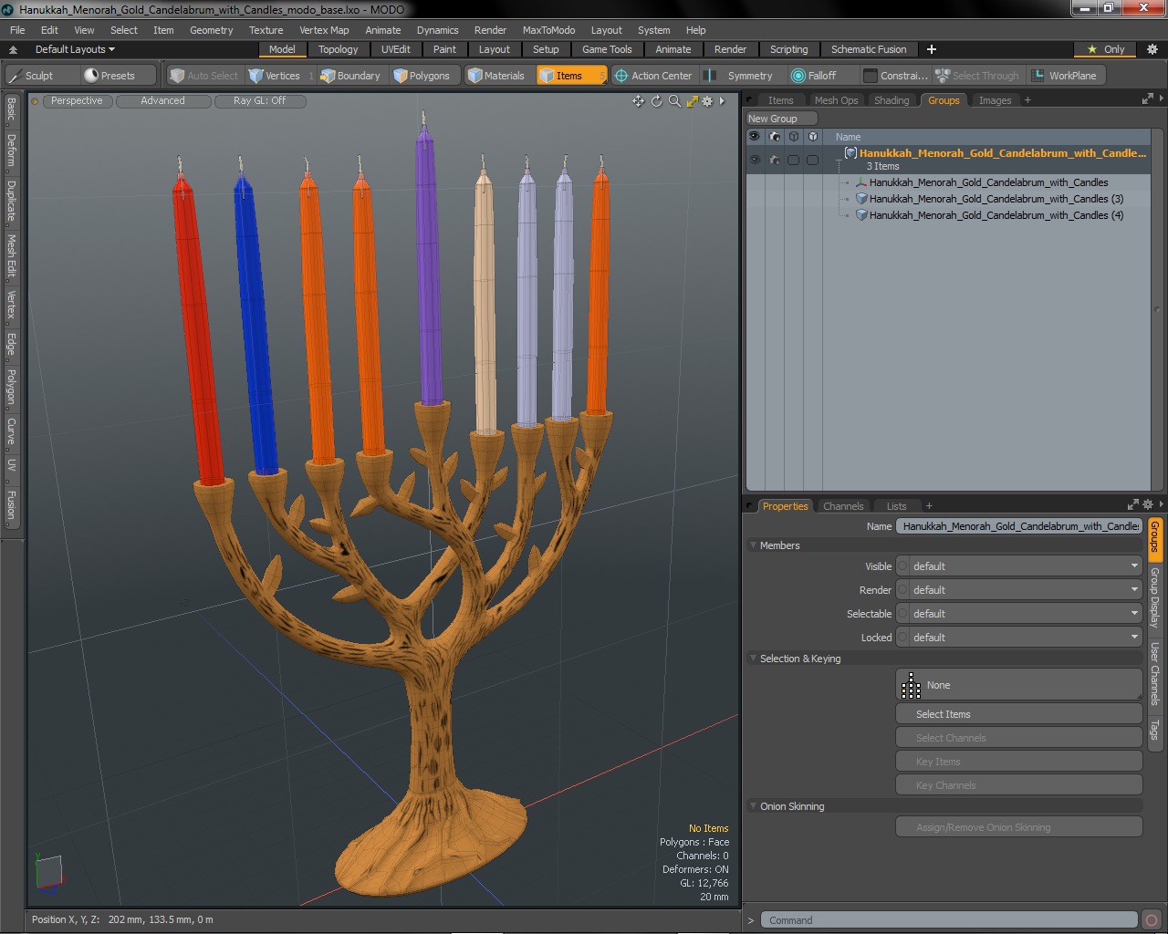Click the viewport zoom magnifier icon
1168x934 pixels.
coord(674,101)
